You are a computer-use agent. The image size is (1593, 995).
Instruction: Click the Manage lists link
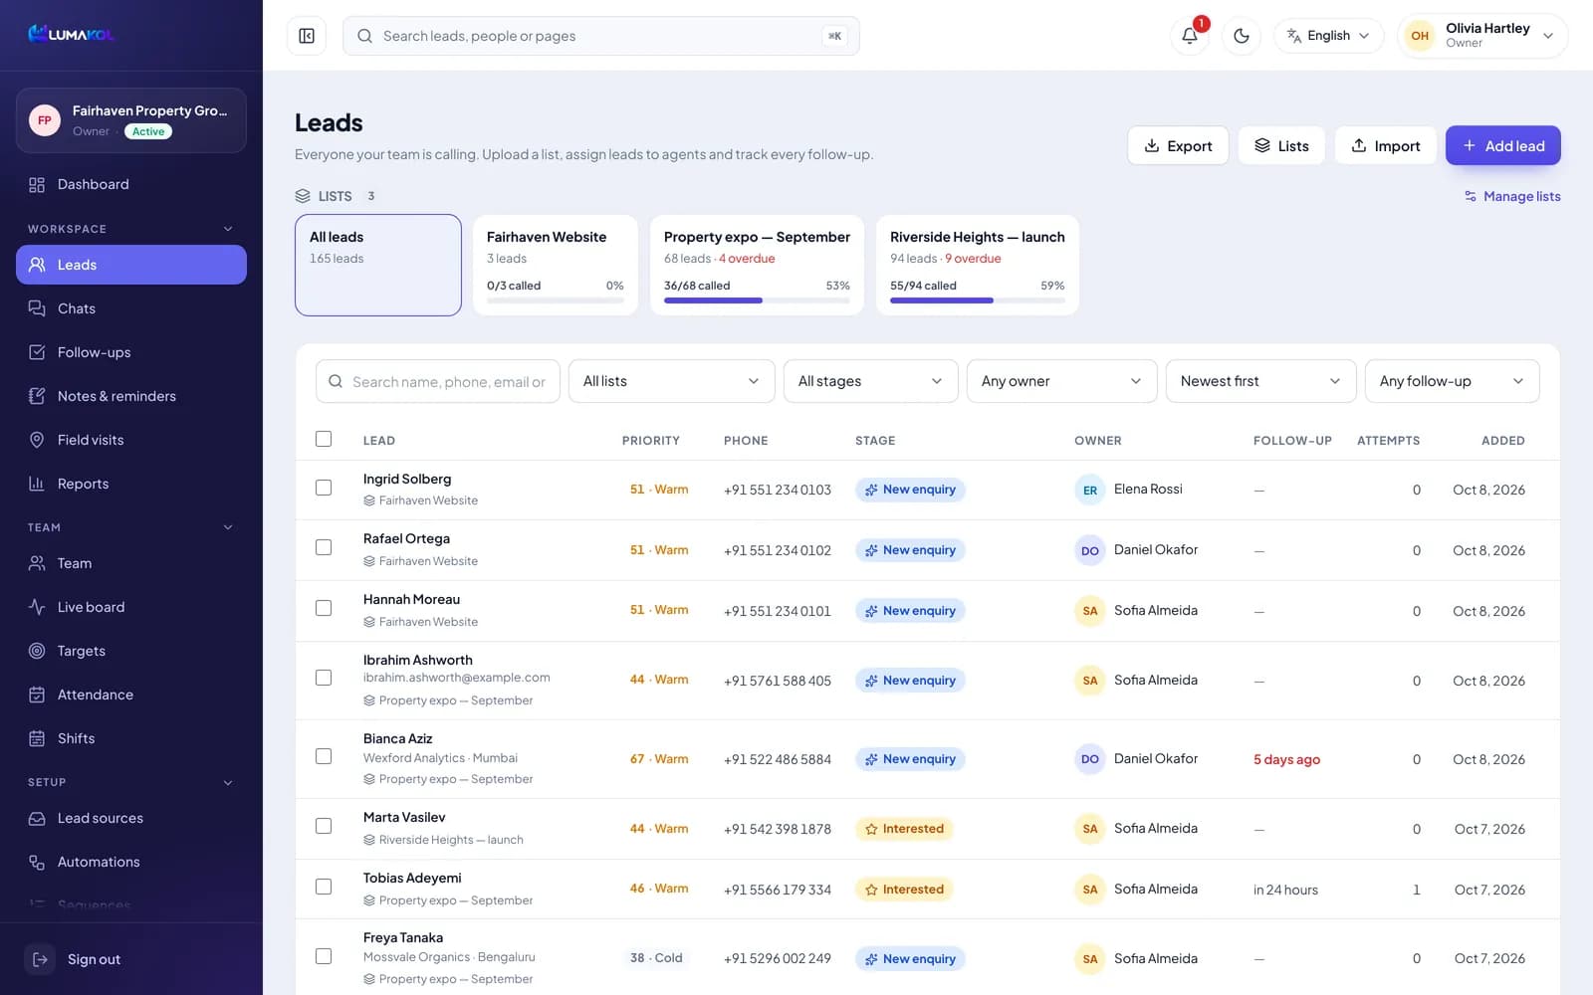coord(1512,196)
